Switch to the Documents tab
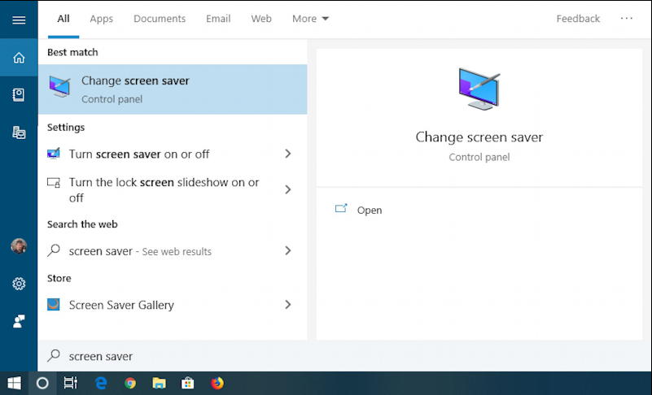Image resolution: width=652 pixels, height=395 pixels. (x=160, y=19)
